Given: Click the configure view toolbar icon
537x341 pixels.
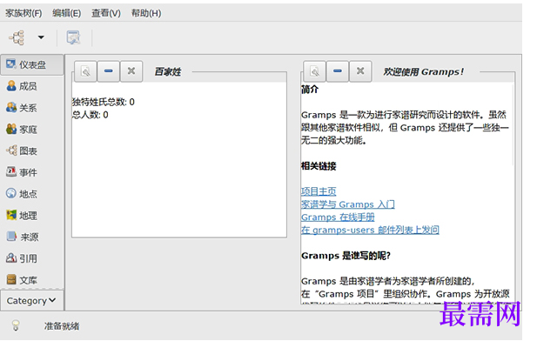Looking at the screenshot, I should coord(73,37).
